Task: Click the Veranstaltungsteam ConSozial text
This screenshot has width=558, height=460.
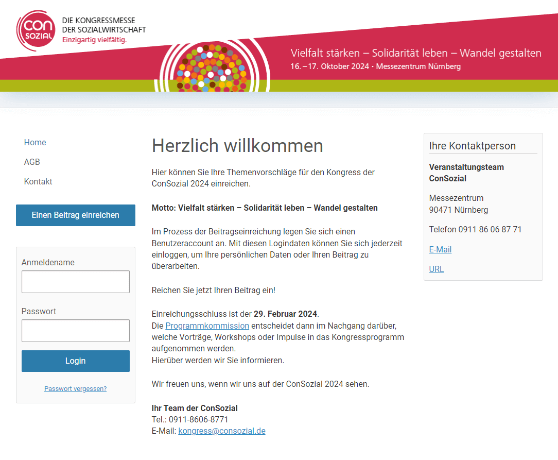Action: click(466, 173)
